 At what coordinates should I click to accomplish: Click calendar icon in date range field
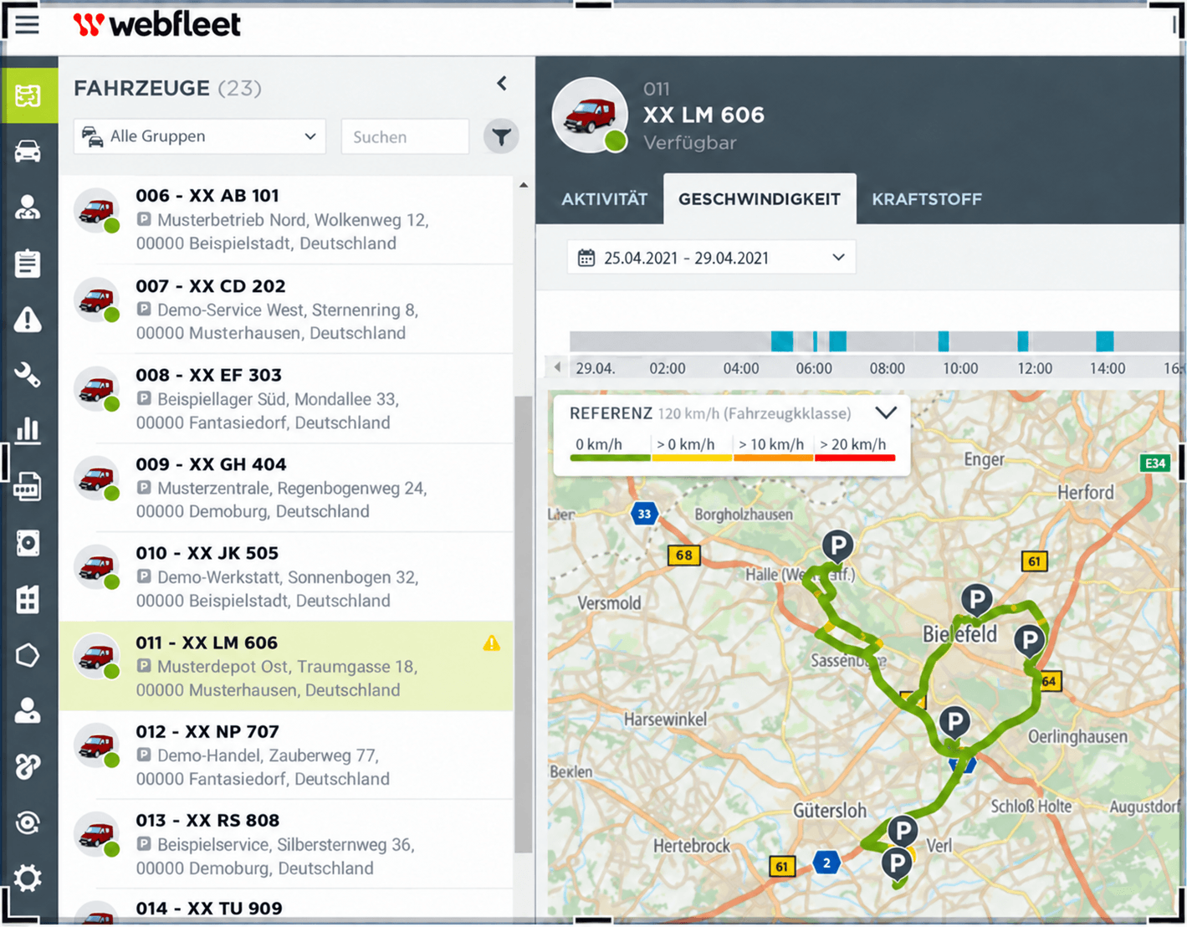586,258
